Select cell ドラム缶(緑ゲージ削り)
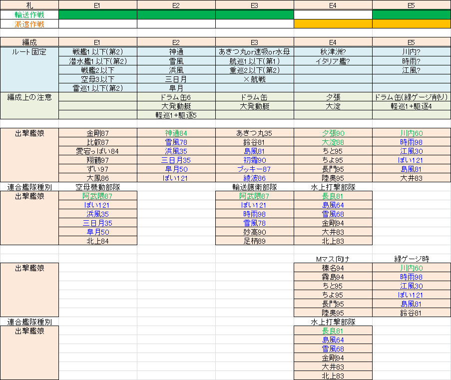Screen dimensions: 451x380 (x=412, y=97)
